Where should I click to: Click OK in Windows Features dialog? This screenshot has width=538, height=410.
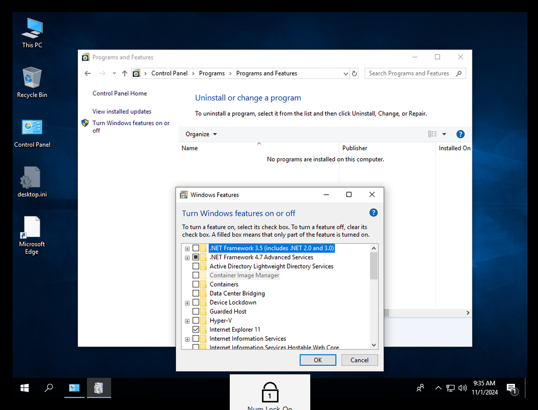[x=317, y=360]
